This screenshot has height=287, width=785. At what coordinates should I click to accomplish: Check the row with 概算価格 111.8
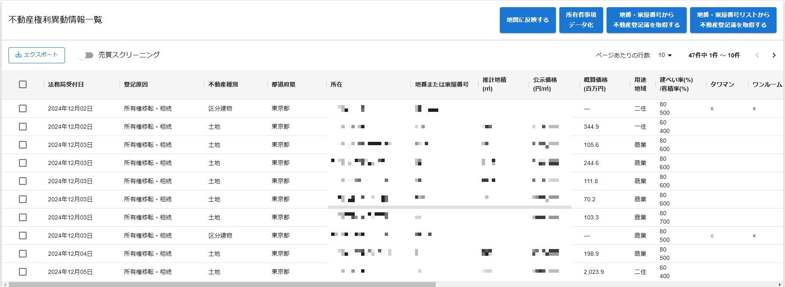tap(23, 181)
